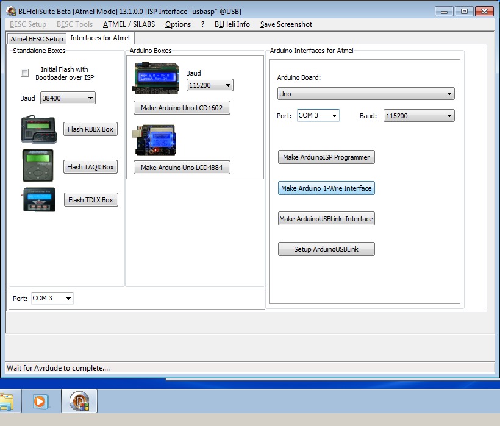
Task: Open the Options menu
Action: [178, 24]
